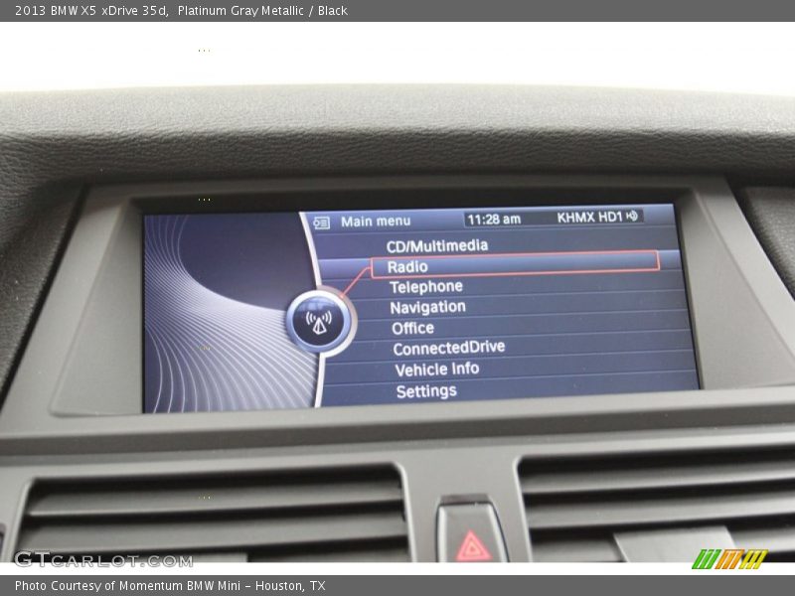Screen dimensions: 795x596
Task: Open the Radio menu entry
Action: click(515, 265)
